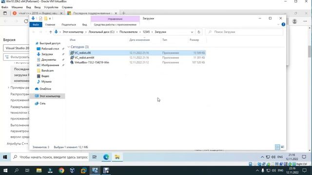Open Customize Quick Access Toolbar dropdown
The image size is (312, 175).
(x=50, y=18)
